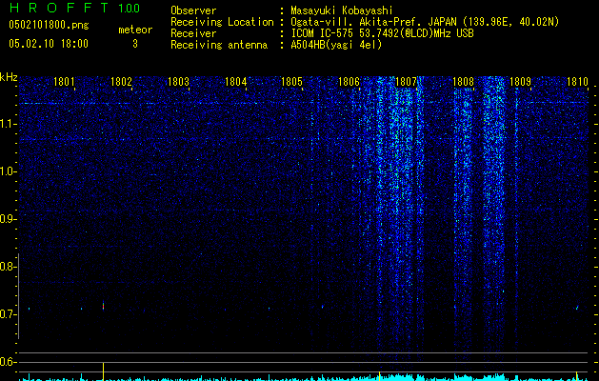
Task: Click the 0.8 kHz frequency axis label
Action: pyautogui.click(x=8, y=267)
